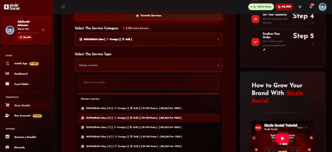
Task: Click the Dashboard chart icon
Action: coord(7,73)
